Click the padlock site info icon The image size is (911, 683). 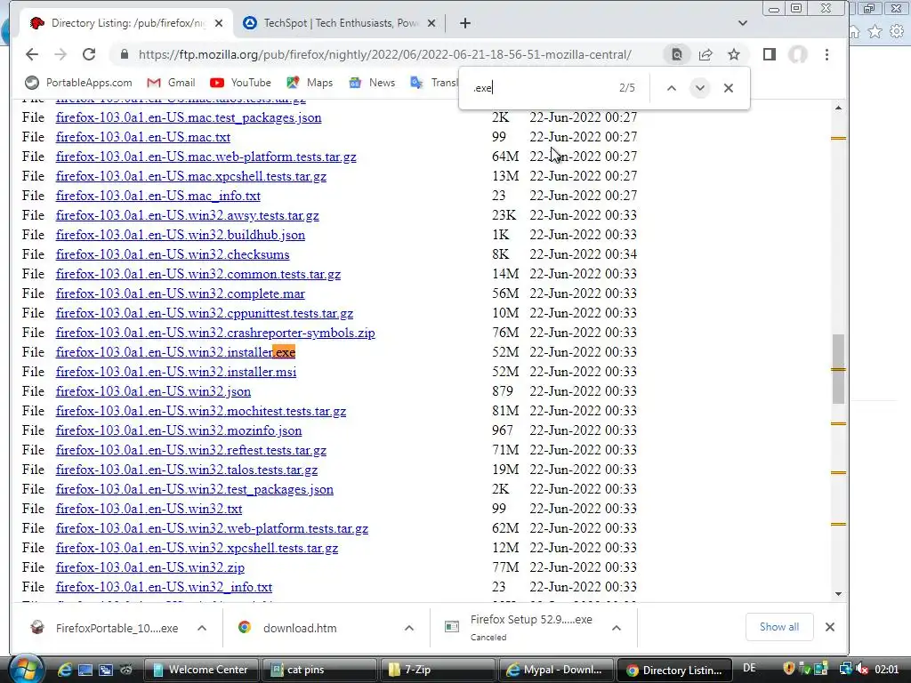click(124, 54)
